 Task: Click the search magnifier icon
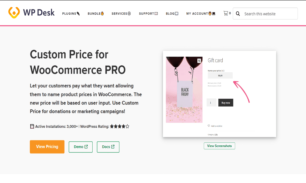[x=238, y=14]
